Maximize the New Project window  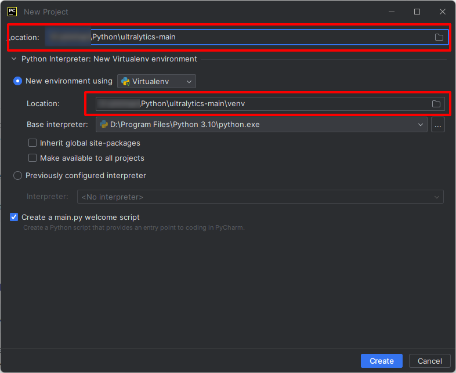click(x=417, y=12)
